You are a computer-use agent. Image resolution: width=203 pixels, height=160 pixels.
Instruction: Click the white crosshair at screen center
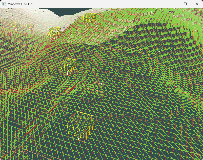(101, 84)
